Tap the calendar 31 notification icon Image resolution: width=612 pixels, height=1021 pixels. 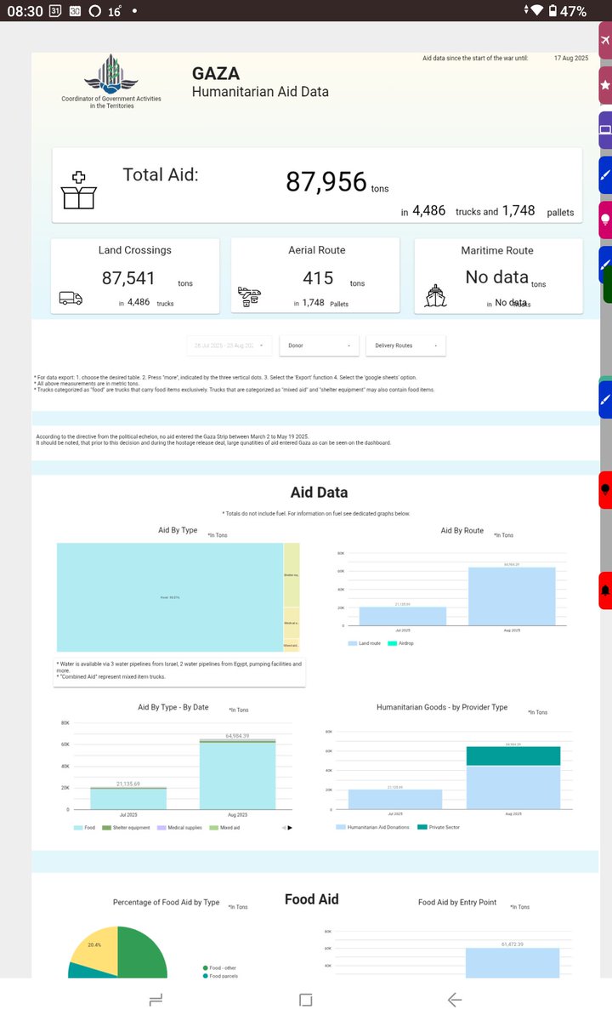(55, 11)
